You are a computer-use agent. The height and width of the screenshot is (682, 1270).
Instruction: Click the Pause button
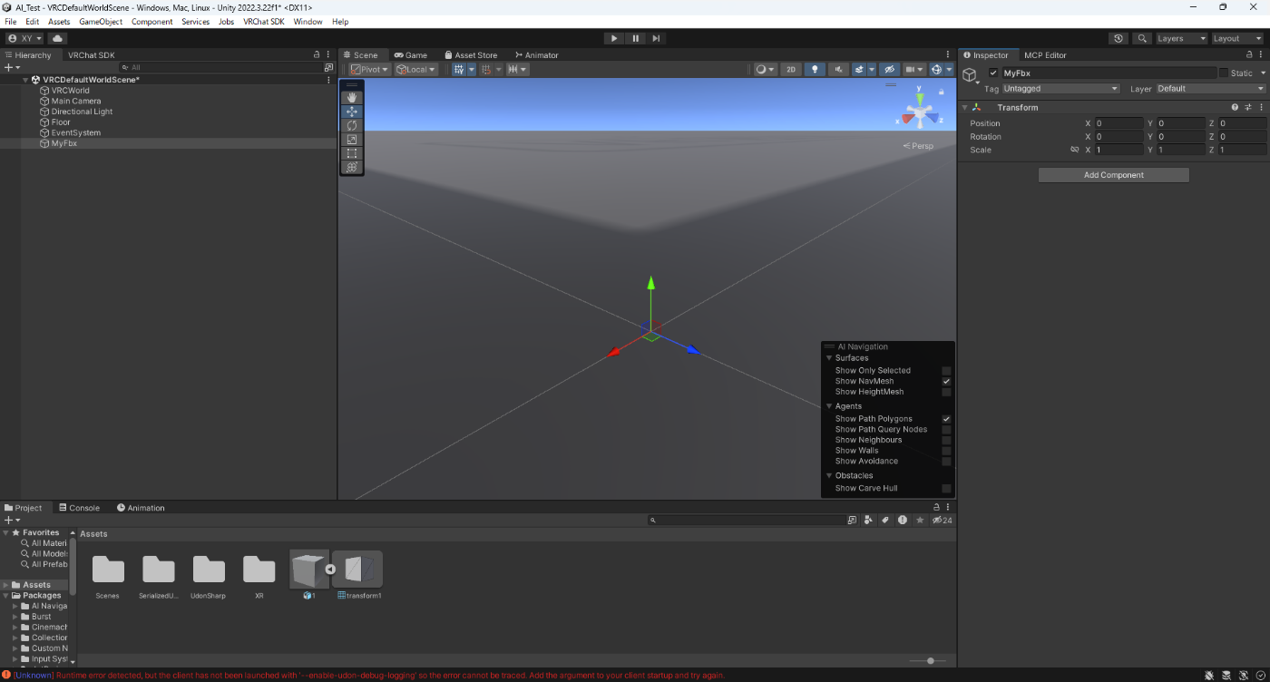(x=635, y=38)
